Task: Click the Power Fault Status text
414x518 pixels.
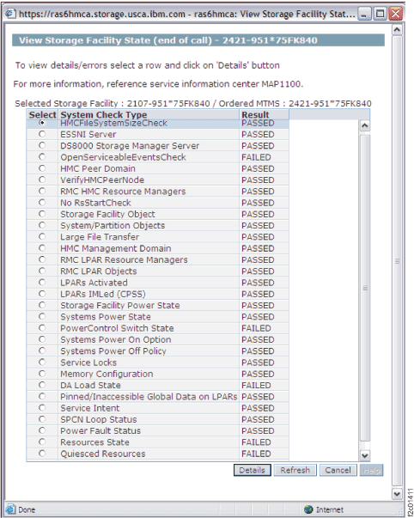Action: (x=100, y=430)
